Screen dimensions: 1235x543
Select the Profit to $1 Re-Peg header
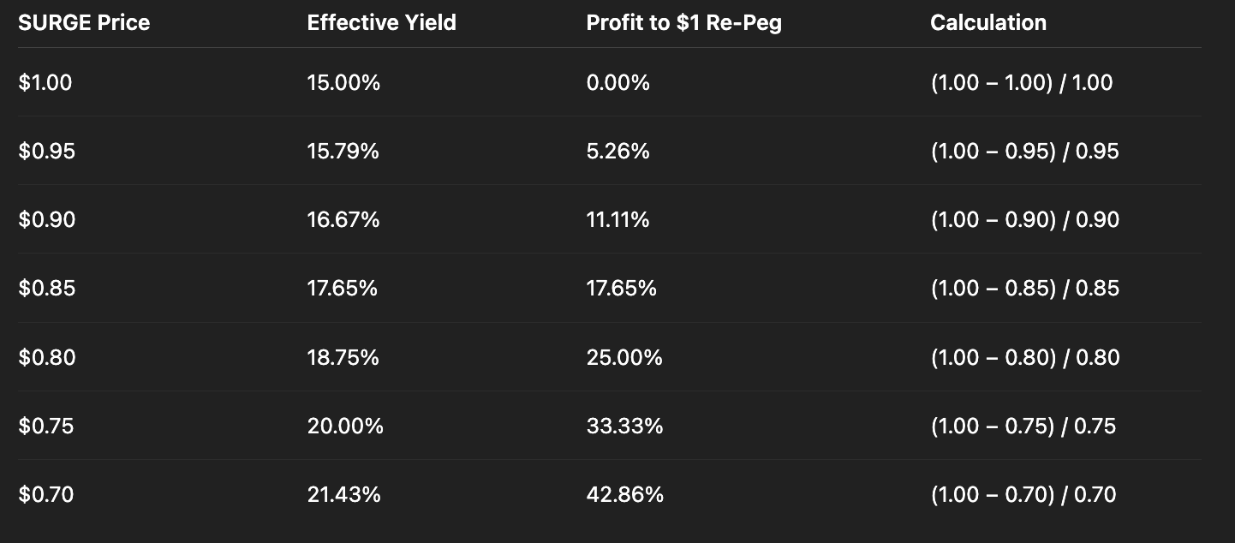tap(683, 22)
